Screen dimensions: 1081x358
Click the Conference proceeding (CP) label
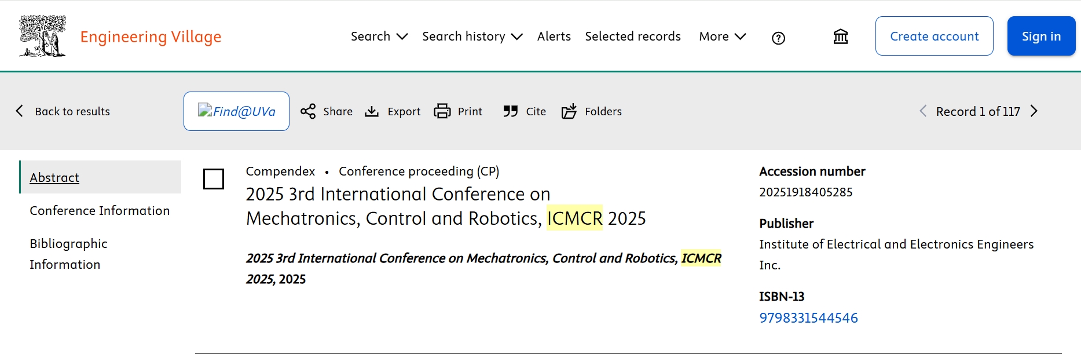pyautogui.click(x=419, y=171)
